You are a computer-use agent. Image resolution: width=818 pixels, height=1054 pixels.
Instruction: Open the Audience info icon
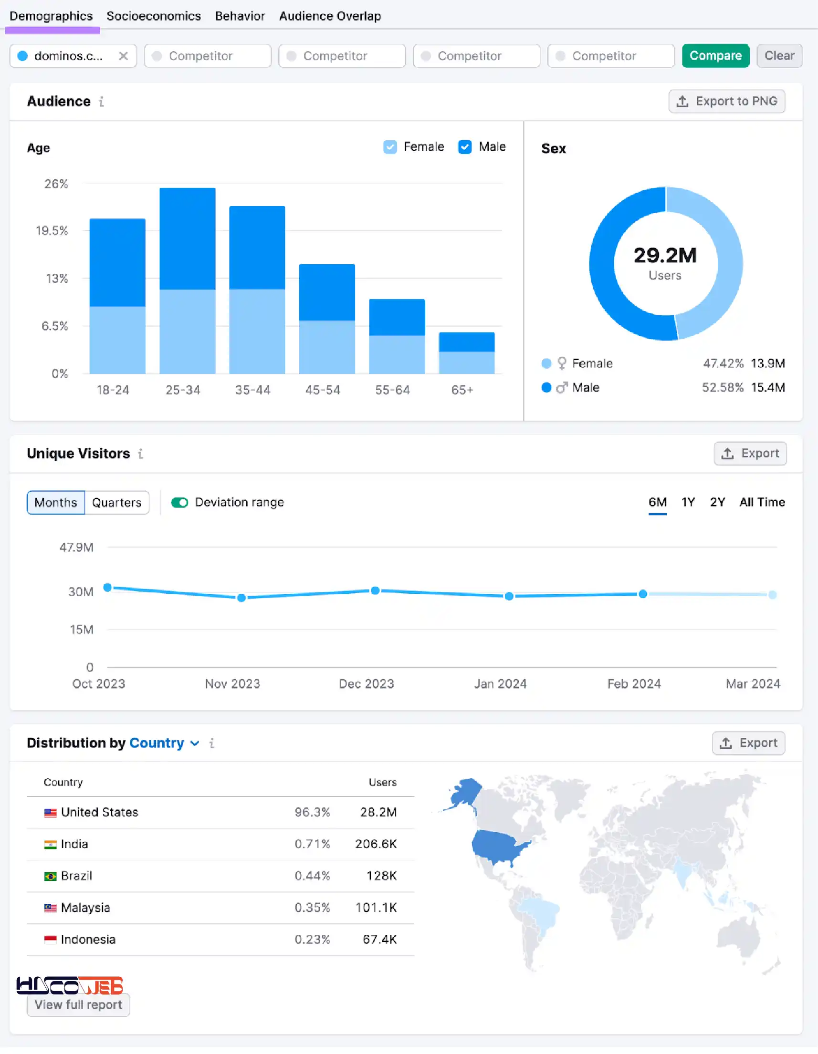(x=101, y=101)
